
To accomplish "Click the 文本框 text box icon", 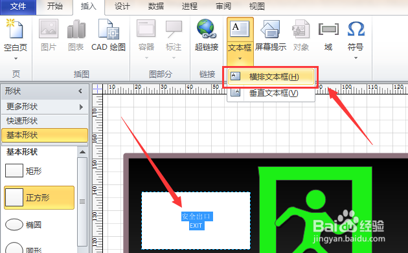I will (240, 28).
